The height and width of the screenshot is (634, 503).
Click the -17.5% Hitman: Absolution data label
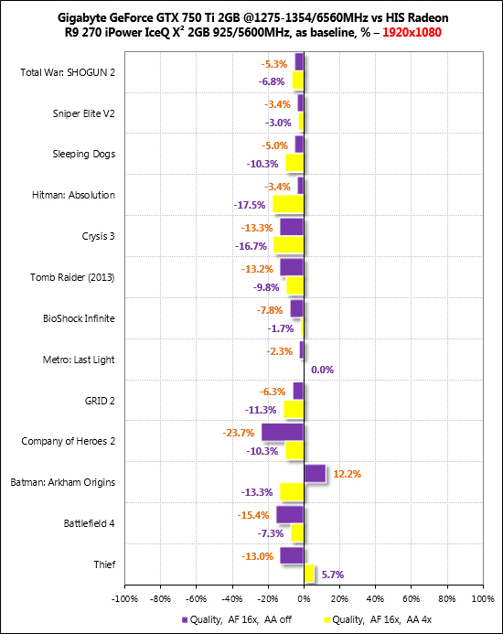tap(250, 205)
